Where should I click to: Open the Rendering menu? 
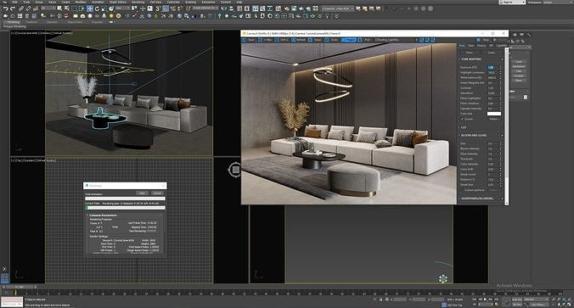pos(138,2)
